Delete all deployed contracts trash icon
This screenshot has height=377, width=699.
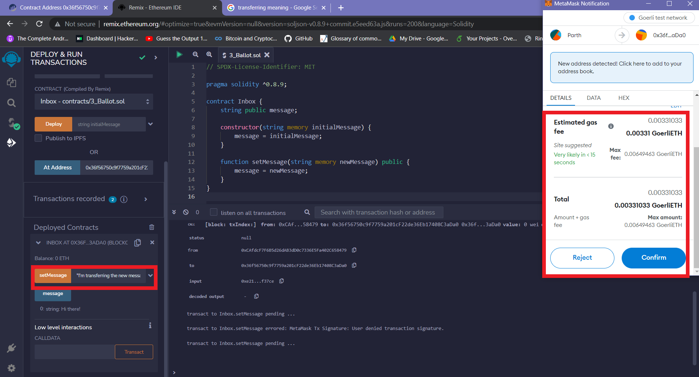[x=152, y=227]
